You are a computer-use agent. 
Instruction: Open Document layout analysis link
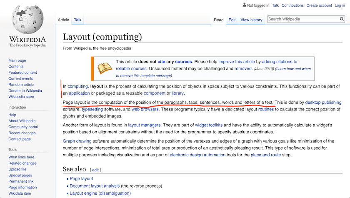pos(95,186)
